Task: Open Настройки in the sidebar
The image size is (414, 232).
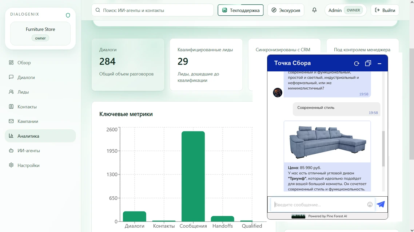Action: click(40, 165)
